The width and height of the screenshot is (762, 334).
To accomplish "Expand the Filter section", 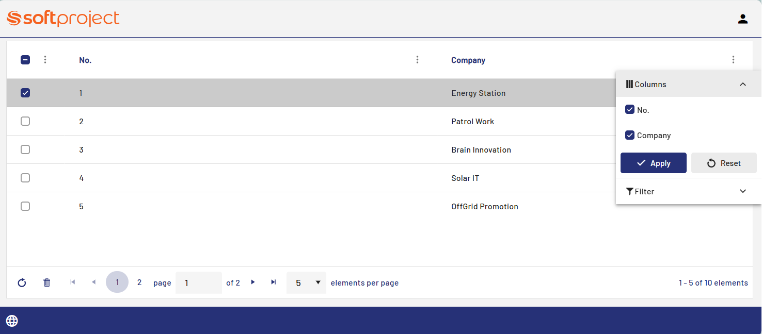I will coord(742,191).
